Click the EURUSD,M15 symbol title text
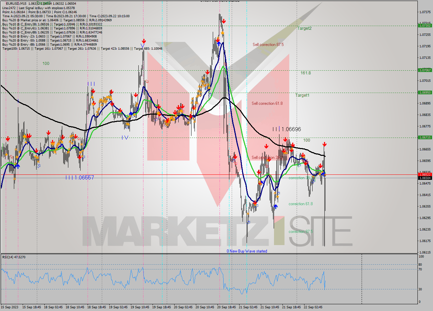 click(x=17, y=4)
